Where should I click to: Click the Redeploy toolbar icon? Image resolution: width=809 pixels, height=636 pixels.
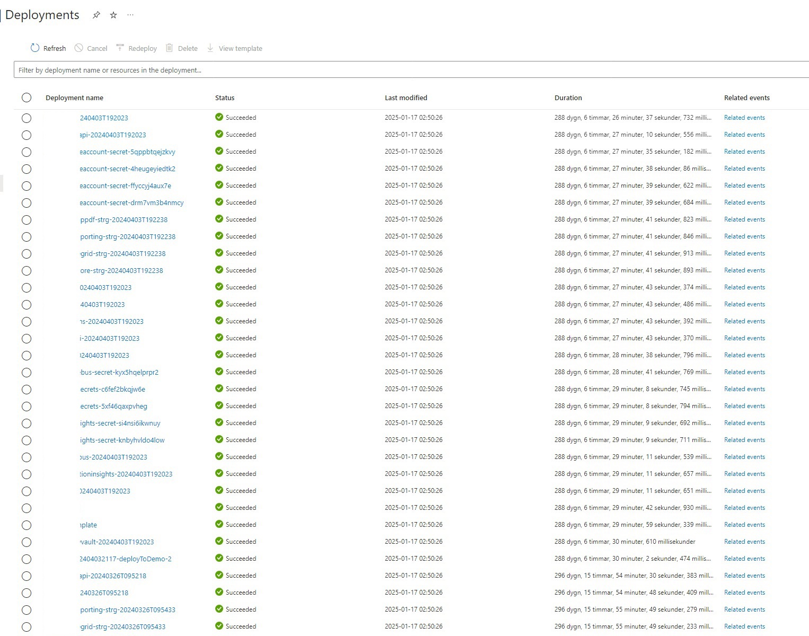point(120,48)
